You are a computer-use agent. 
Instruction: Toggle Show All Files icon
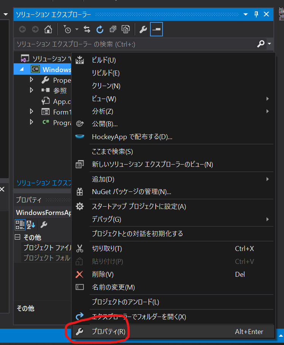click(126, 29)
